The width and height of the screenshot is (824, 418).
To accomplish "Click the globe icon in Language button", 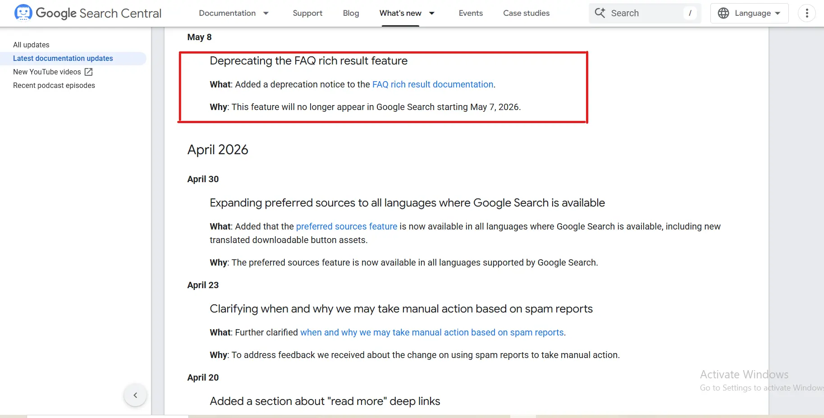I will point(723,13).
